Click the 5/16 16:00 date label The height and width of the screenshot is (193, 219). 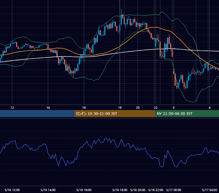(84, 190)
